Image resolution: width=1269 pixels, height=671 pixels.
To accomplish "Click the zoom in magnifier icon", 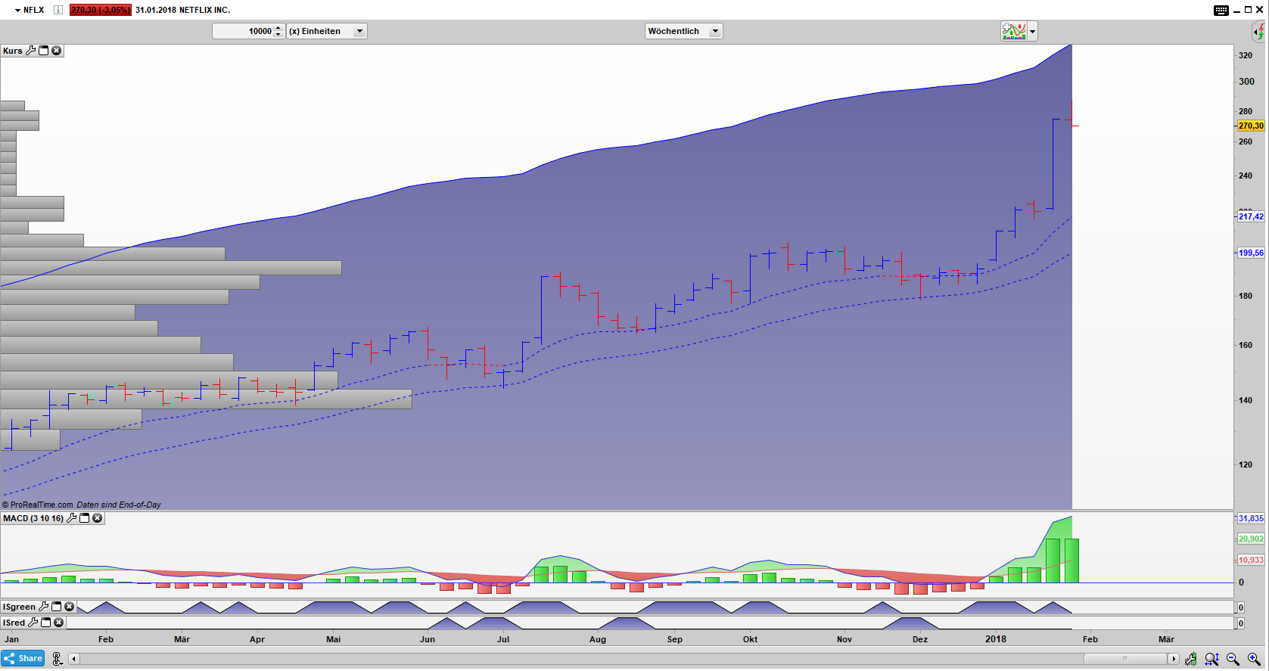I will click(x=1254, y=659).
